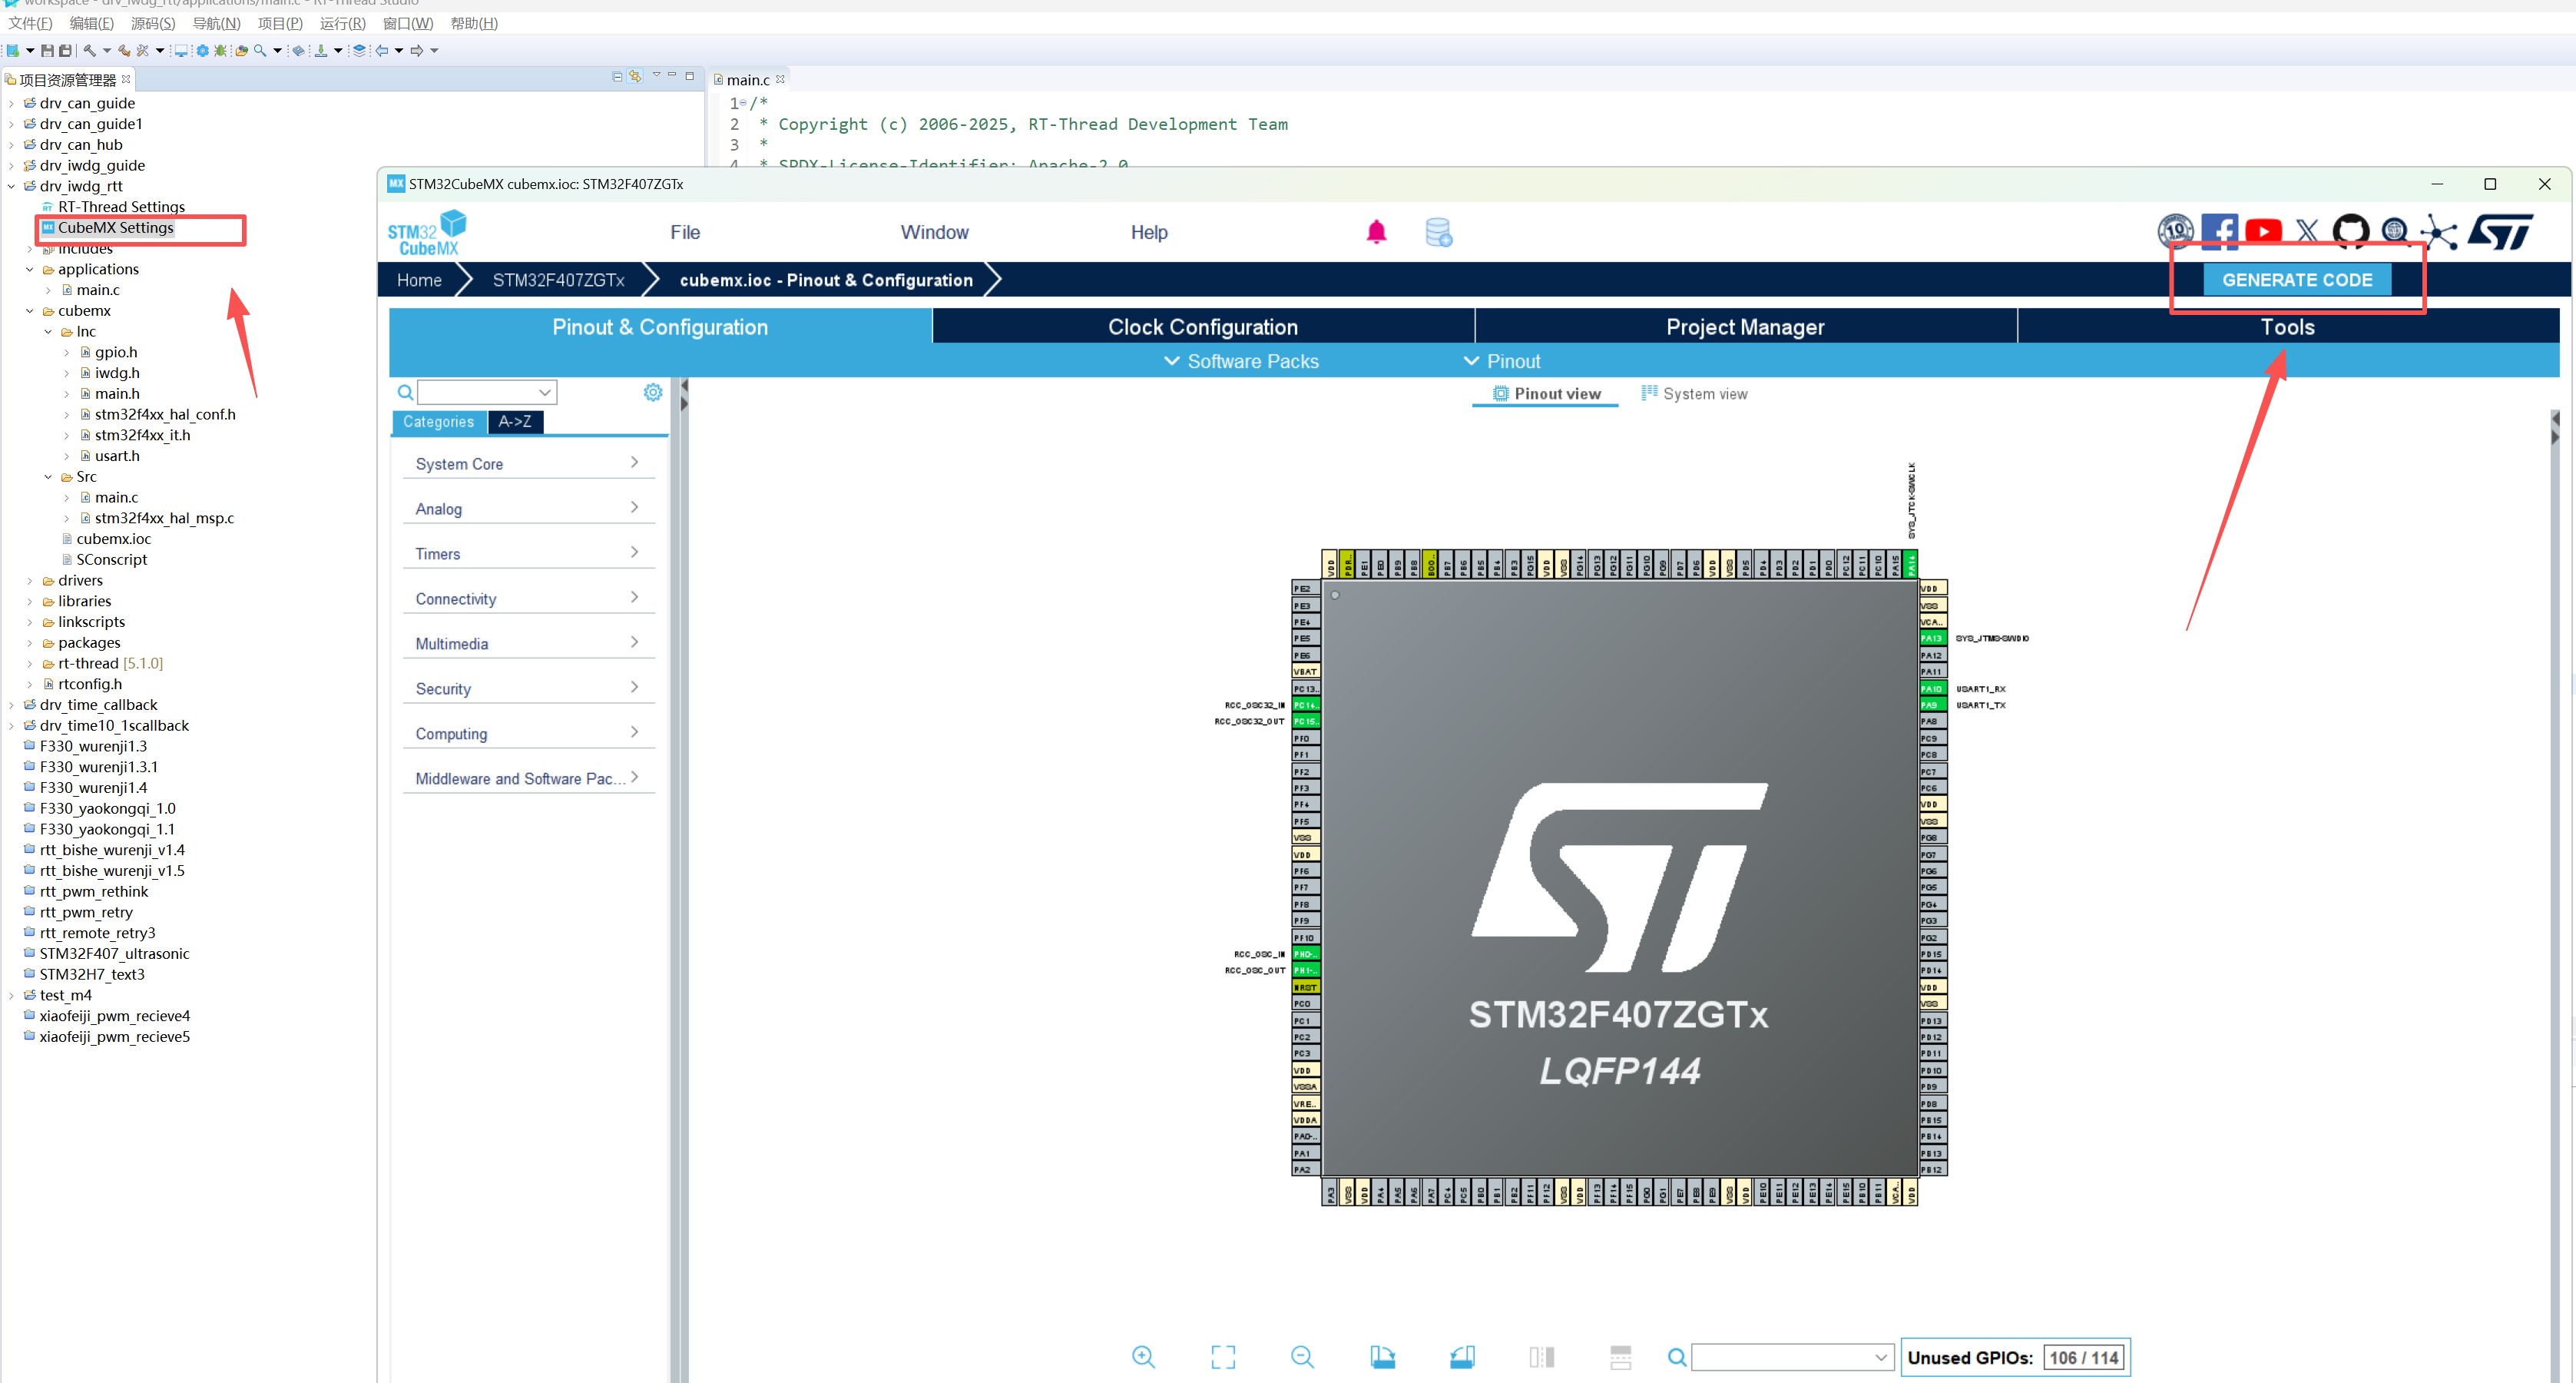Click the PA13 pin on the chip
The image size is (2576, 1383).
pos(1932,638)
